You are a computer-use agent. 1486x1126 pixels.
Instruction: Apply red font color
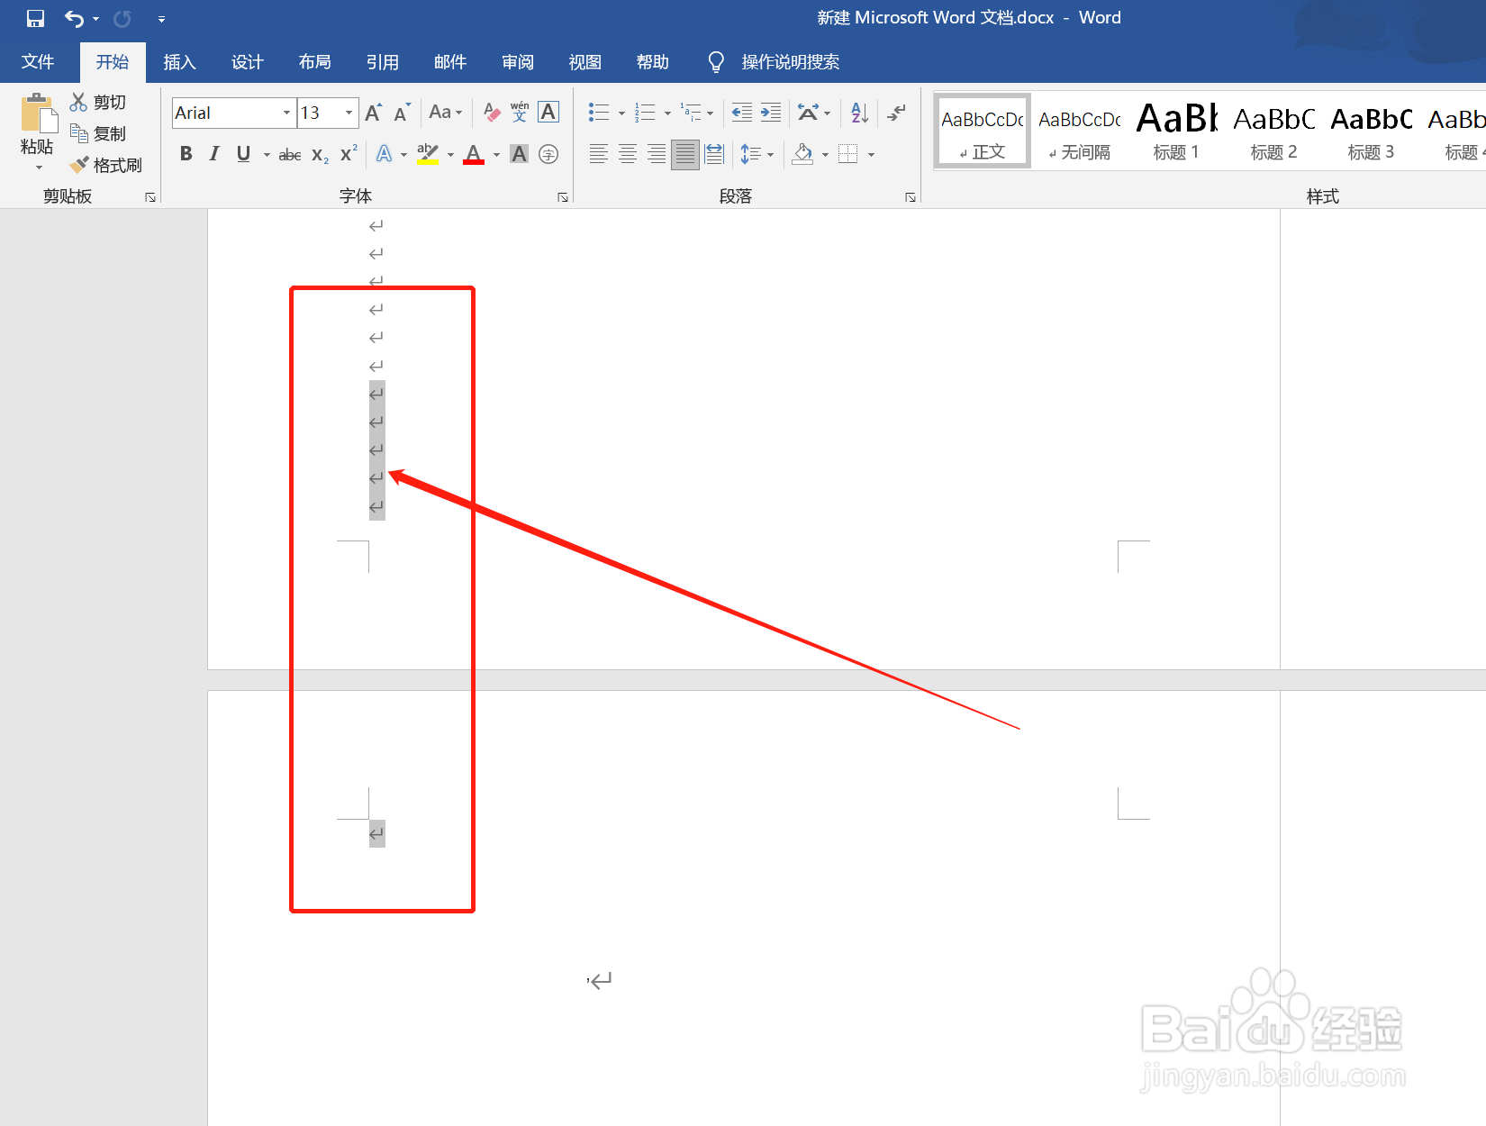pos(474,154)
